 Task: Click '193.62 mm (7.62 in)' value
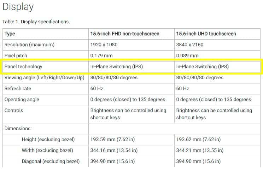198,139
